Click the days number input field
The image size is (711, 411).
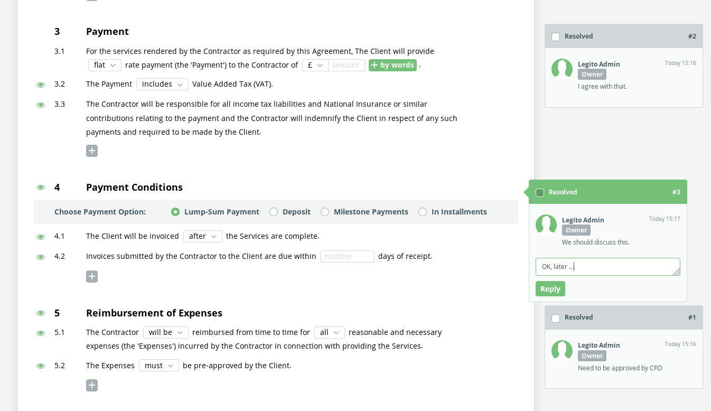coord(348,256)
